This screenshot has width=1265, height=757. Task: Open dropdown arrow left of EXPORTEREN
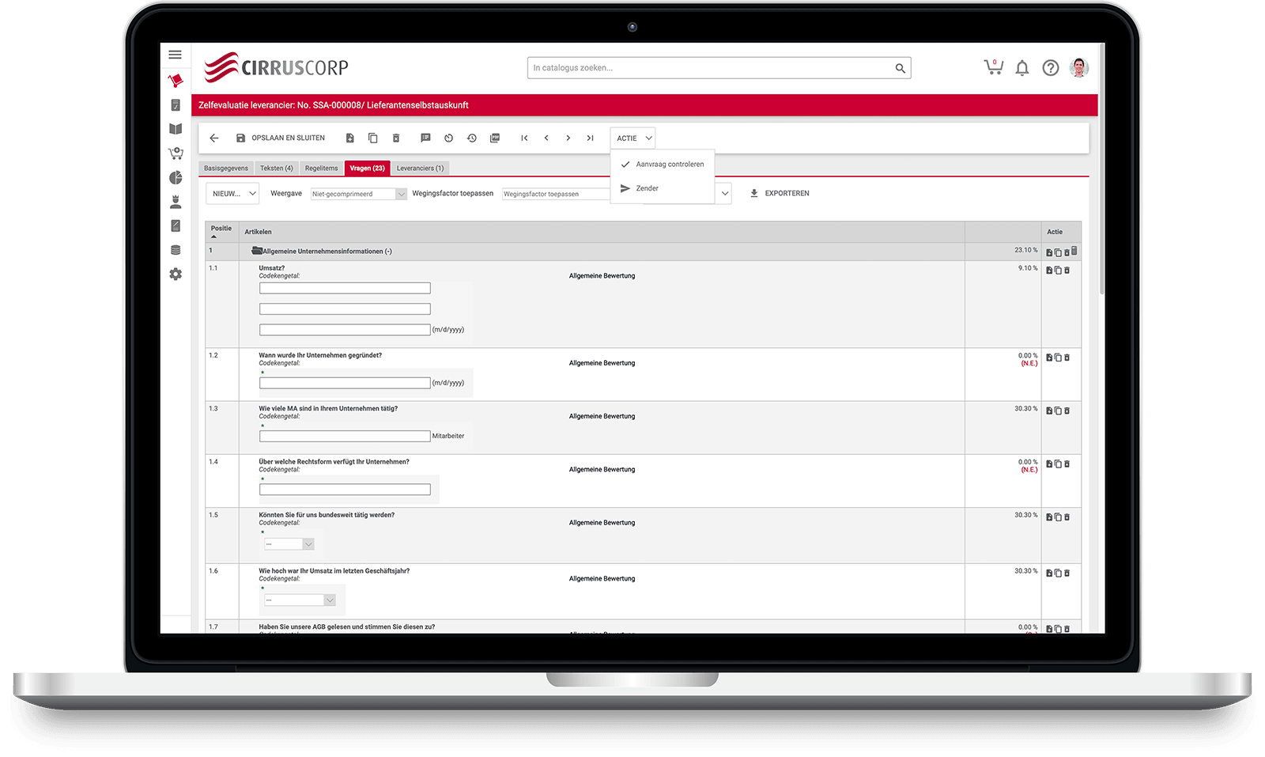tap(724, 194)
